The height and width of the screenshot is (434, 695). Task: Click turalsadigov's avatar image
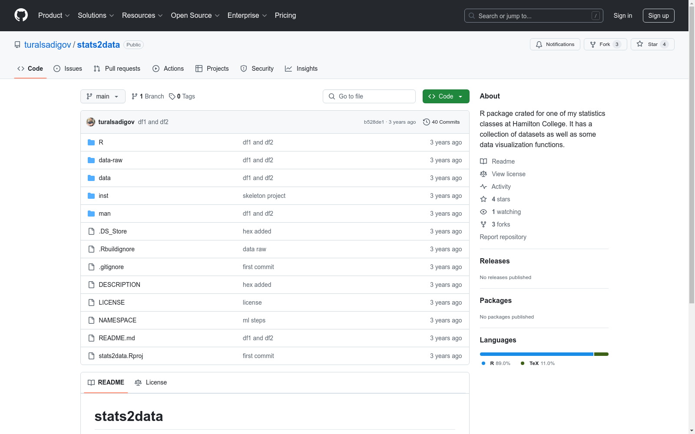pos(91,122)
